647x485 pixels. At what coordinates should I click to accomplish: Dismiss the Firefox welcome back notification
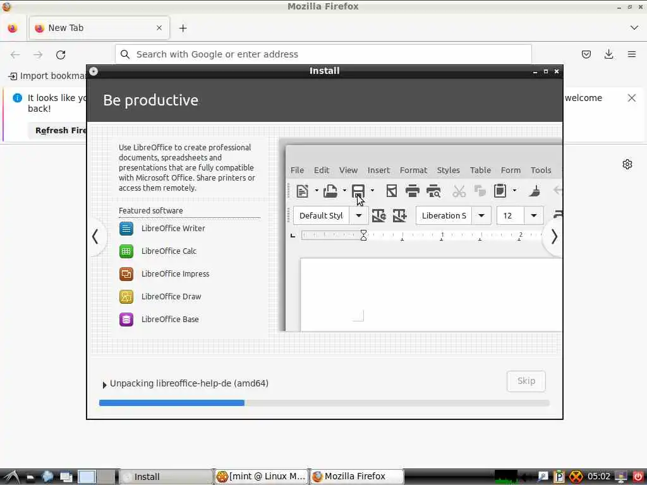point(632,98)
